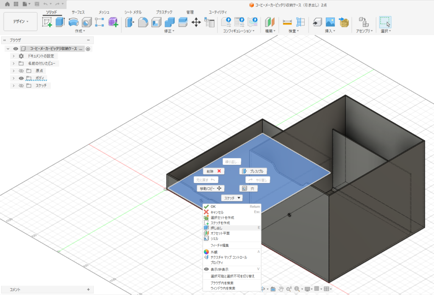Toggle visibility of ボディ folder
434x295 pixels.
21,78
